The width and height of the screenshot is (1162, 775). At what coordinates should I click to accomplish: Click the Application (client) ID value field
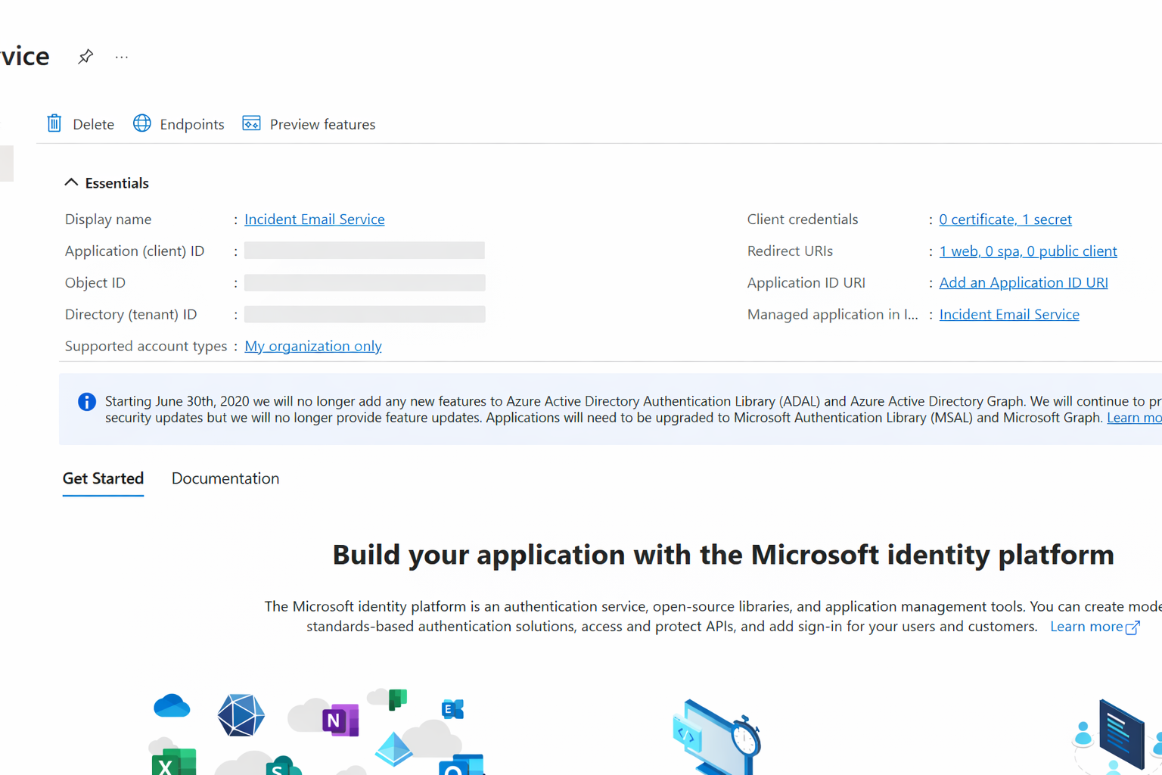[364, 251]
